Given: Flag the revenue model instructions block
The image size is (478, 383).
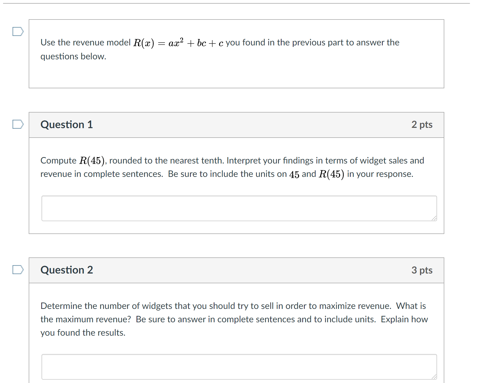Looking at the screenshot, I should click(18, 31).
